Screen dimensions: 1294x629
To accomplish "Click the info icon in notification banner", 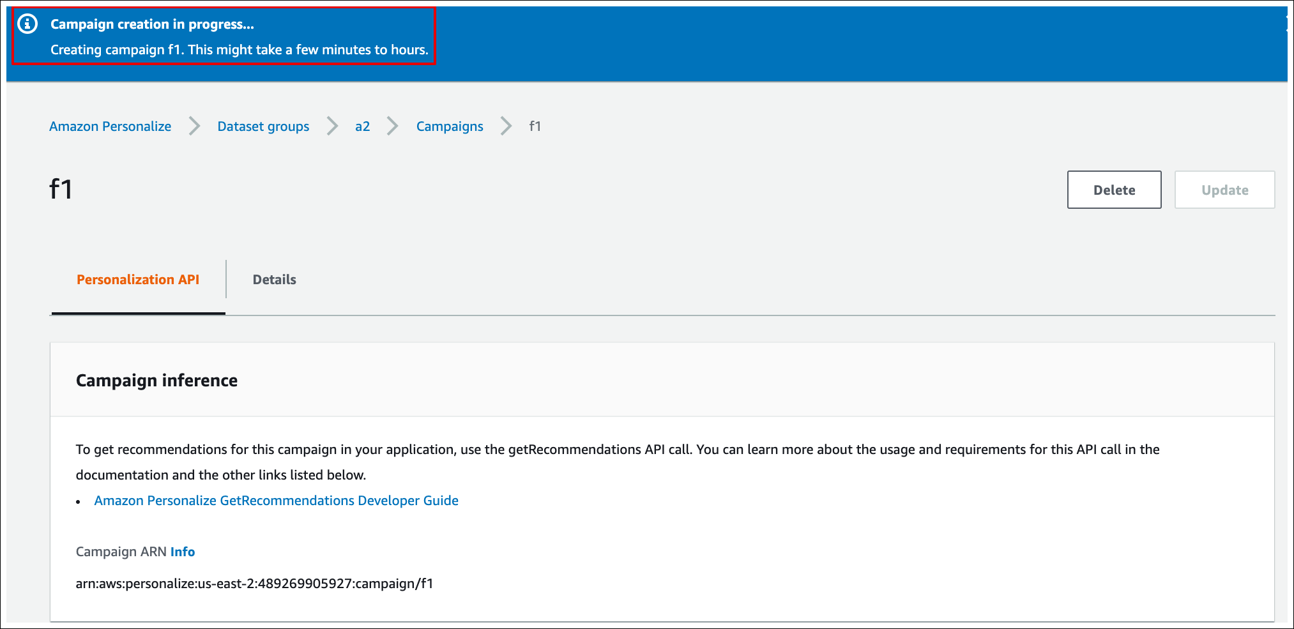I will (27, 24).
